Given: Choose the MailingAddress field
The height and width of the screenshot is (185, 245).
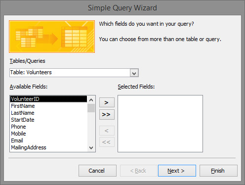Looking at the screenshot, I should (x=49, y=147).
